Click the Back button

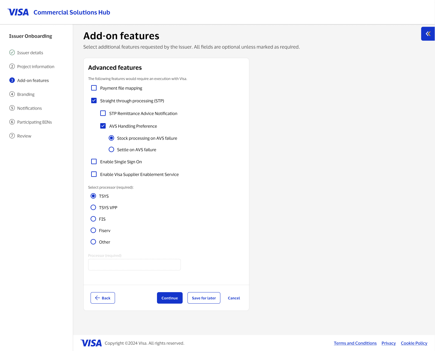coord(103,298)
